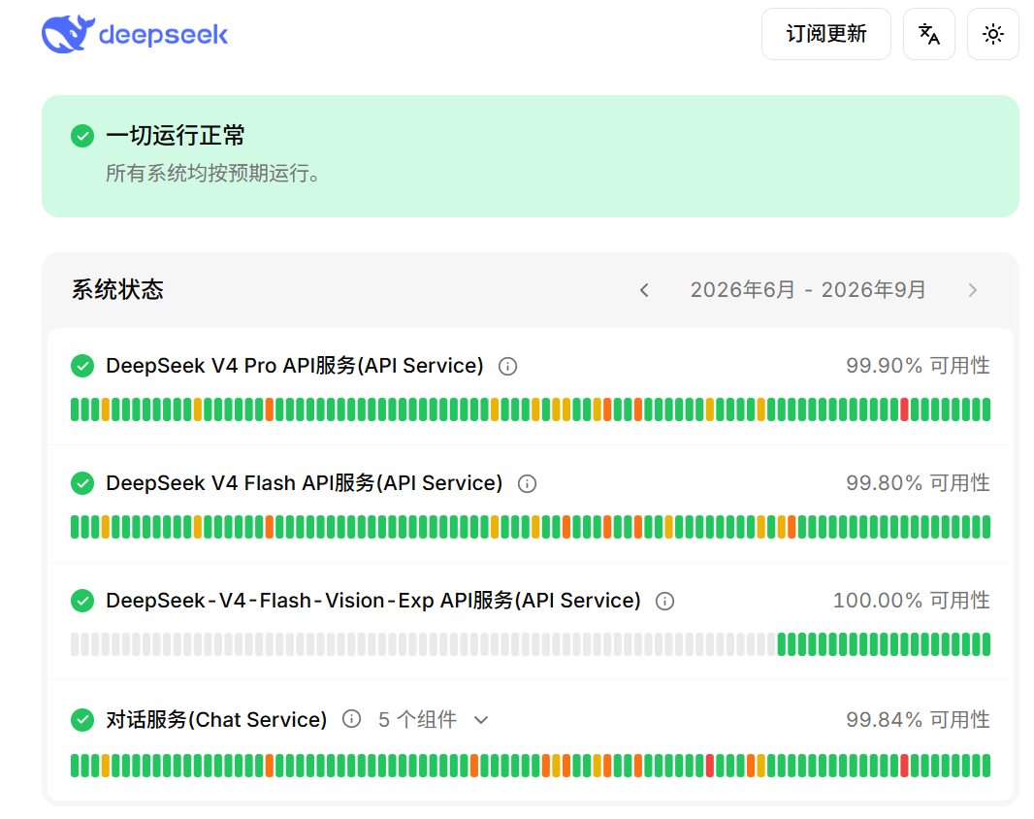
Task: Go to the next date range with right chevron
Action: pos(972,290)
